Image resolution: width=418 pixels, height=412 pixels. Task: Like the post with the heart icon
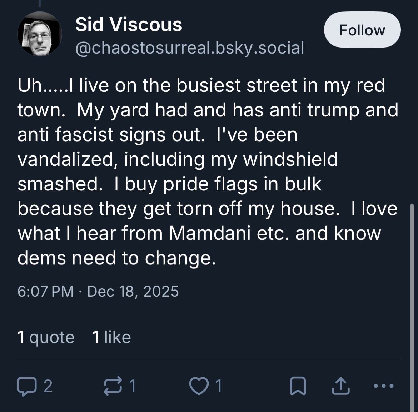199,386
